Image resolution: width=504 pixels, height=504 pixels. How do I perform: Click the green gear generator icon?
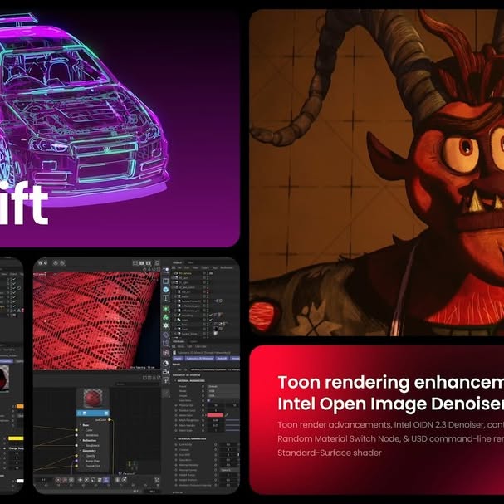[x=166, y=309]
